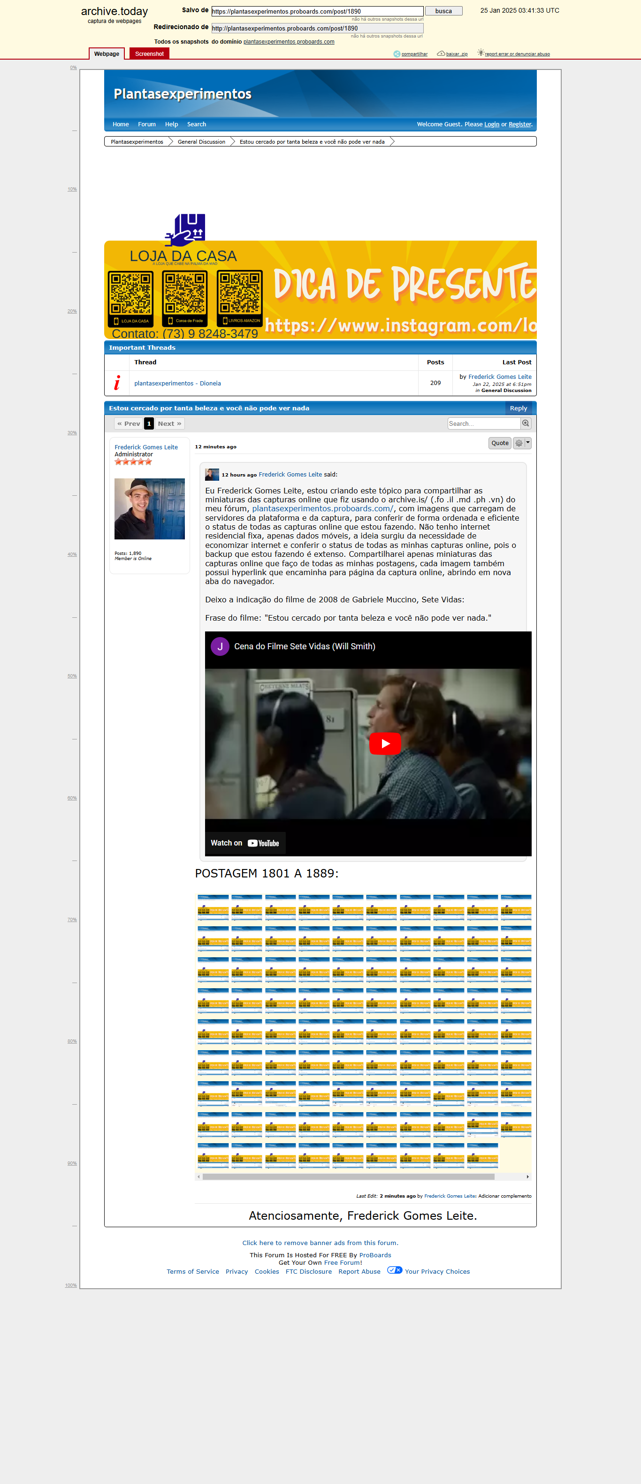This screenshot has height=1484, width=641.
Task: Click the Plantasexperimentos forum title banner
Action: pos(183,94)
